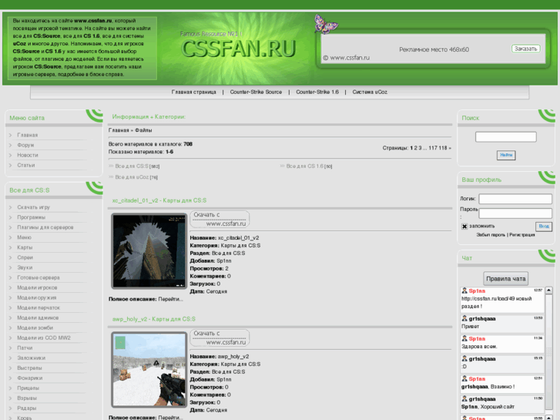Open 'Модели из COD MW2' sidebar link
Viewport: 560px width, 420px height.
tap(44, 338)
